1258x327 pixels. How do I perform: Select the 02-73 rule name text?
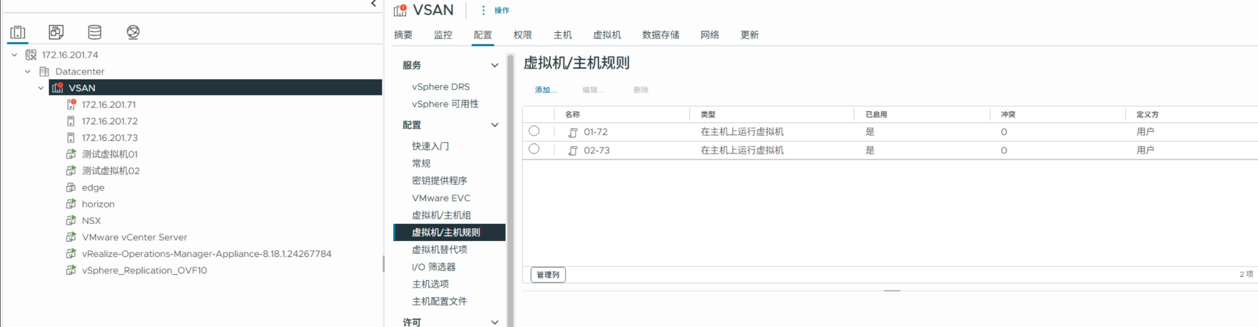(596, 150)
